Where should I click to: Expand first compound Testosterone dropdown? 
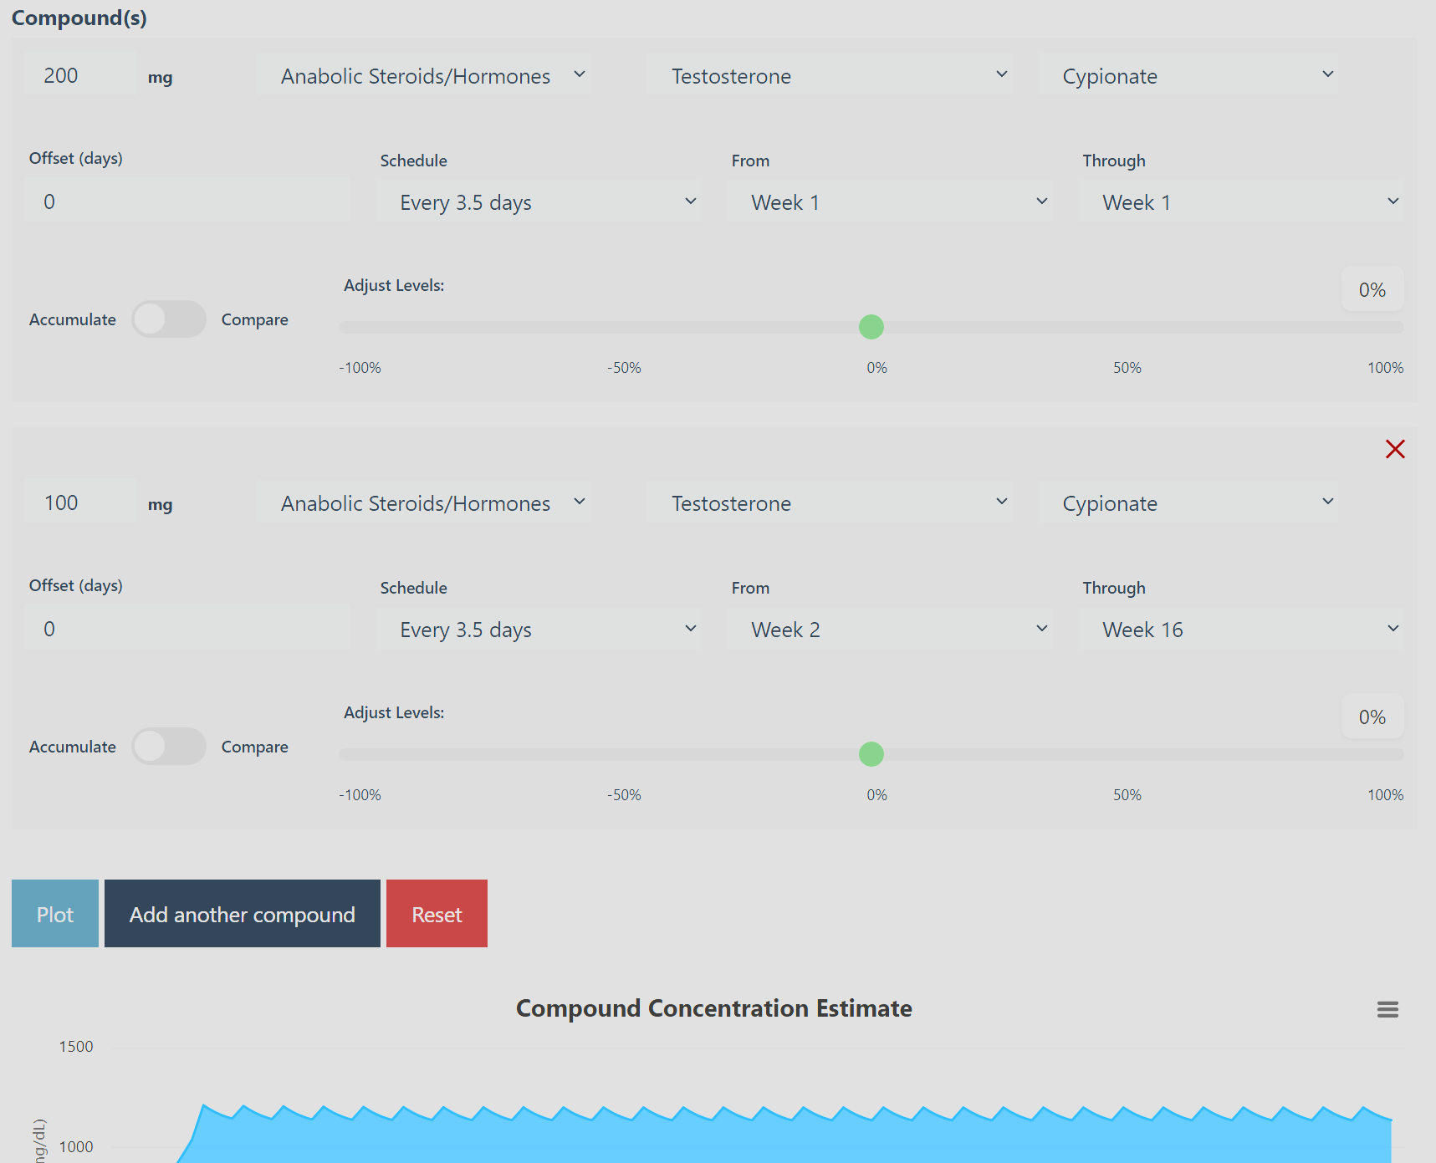click(830, 76)
